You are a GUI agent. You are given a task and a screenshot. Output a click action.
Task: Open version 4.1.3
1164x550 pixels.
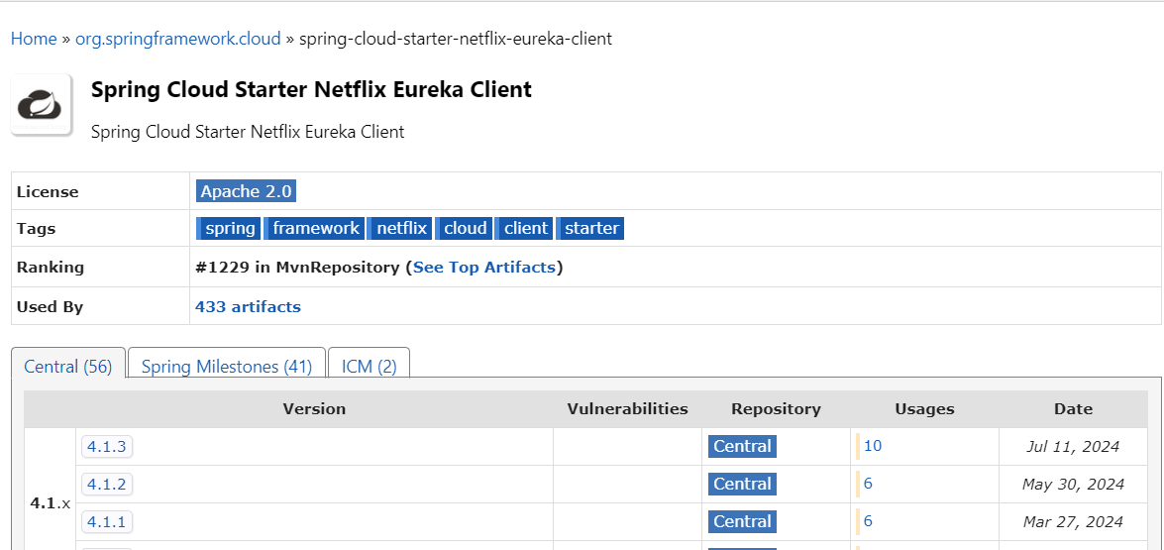coord(106,446)
